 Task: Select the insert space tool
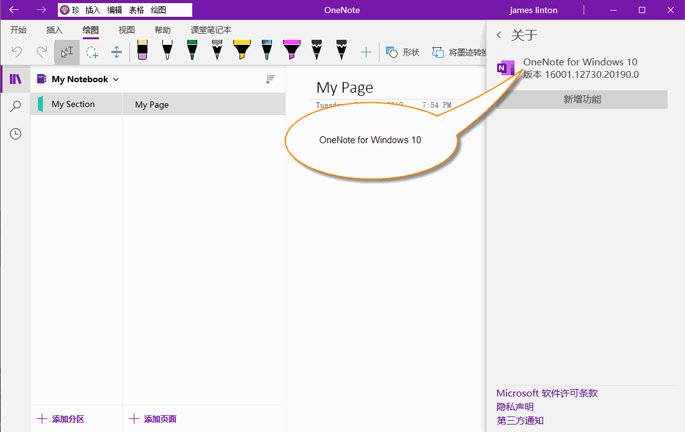point(116,52)
